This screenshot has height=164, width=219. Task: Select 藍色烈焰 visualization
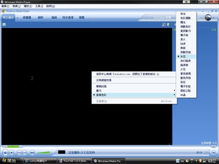186,78
